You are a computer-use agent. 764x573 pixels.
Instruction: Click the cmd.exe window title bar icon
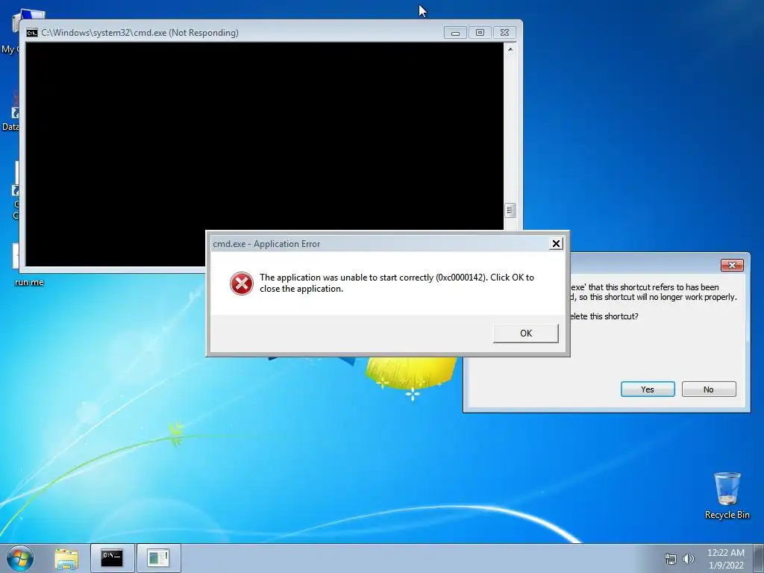[x=32, y=33]
